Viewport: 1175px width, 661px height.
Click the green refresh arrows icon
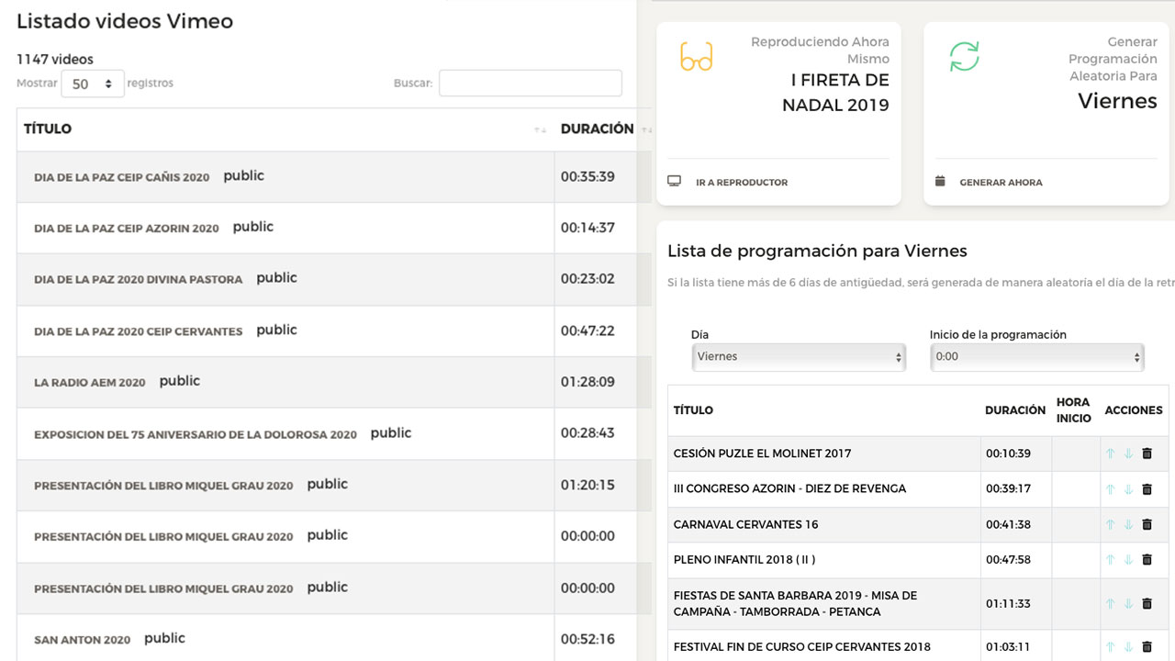pos(964,57)
